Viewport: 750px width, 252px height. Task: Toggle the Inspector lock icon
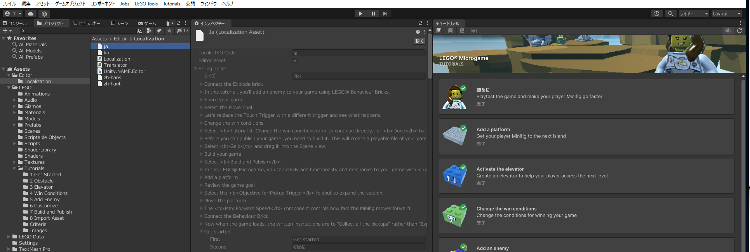click(420, 23)
